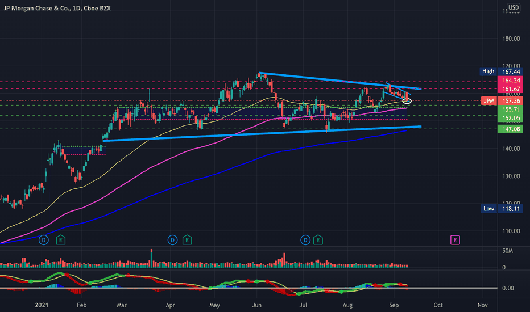Screen dimensions: 530x312
Task: Click the 140.00 price axis label
Action: click(511, 149)
